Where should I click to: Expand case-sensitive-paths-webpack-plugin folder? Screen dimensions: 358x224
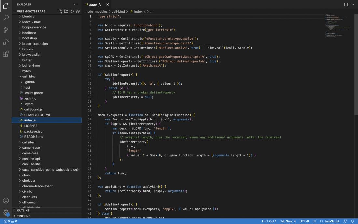point(47,170)
